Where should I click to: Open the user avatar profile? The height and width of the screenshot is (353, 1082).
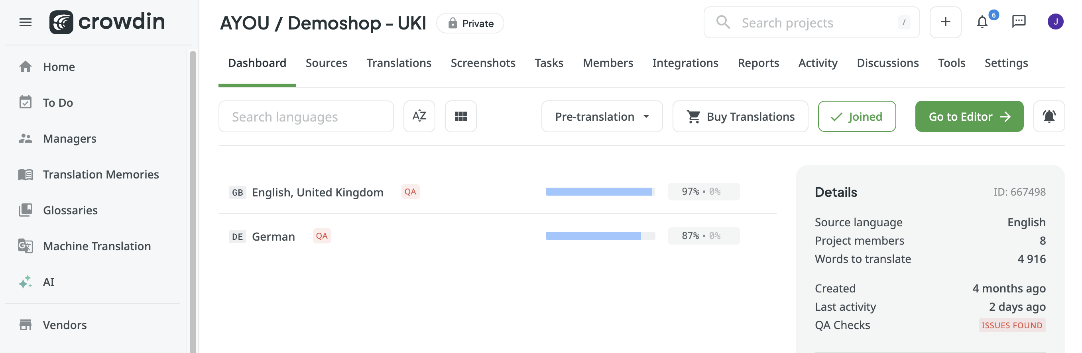pos(1055,22)
